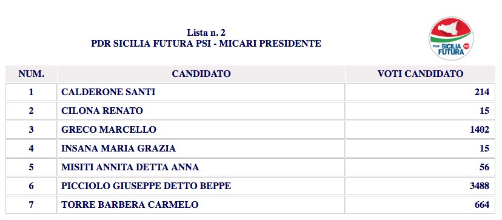Select candidate MISITI ANNITA DETTA ANNA
The width and height of the screenshot is (502, 220).
(130, 167)
